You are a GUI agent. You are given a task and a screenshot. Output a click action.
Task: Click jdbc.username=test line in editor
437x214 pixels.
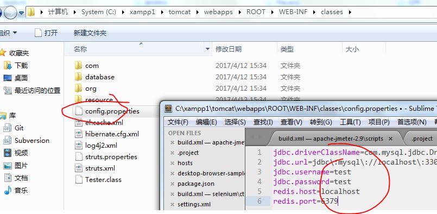[x=312, y=172]
